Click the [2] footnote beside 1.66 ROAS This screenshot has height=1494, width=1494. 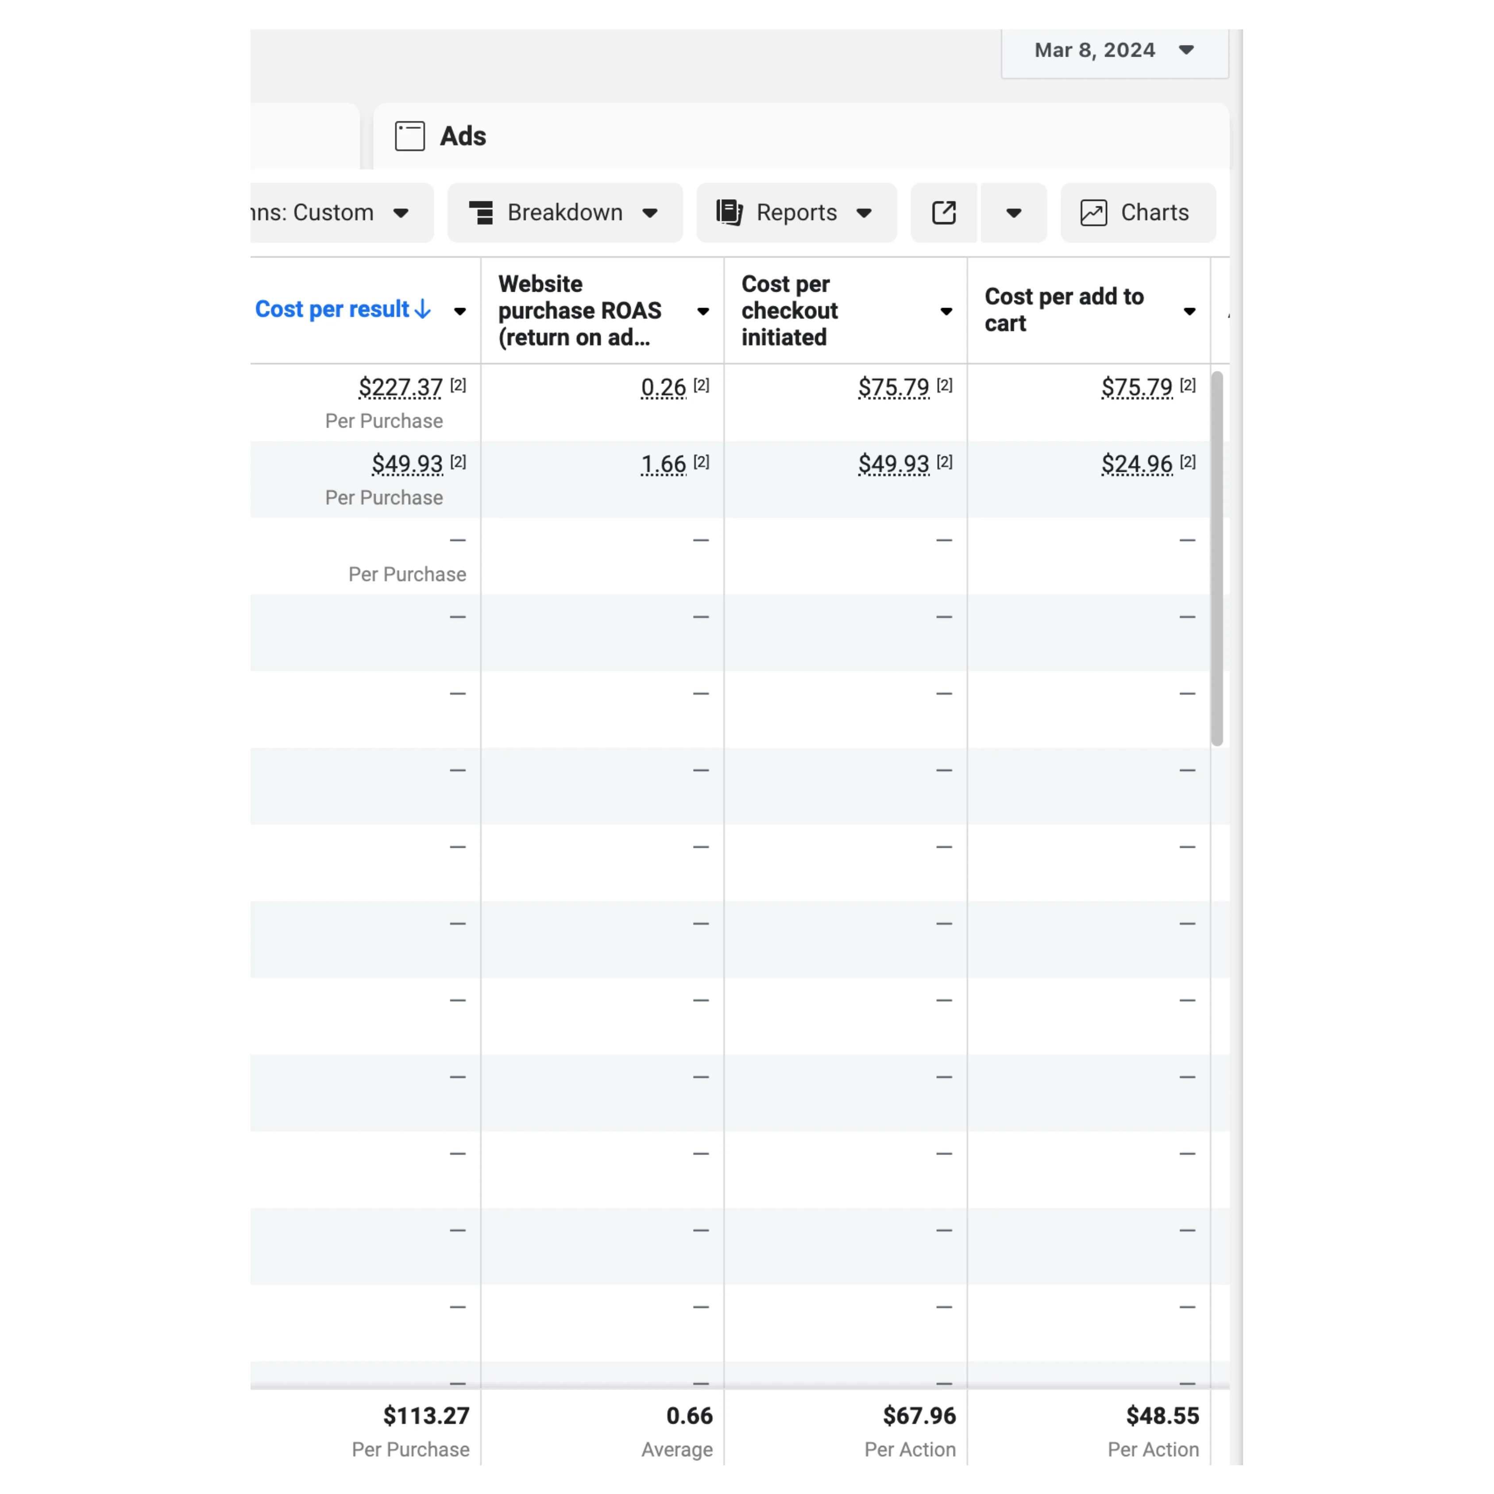tap(701, 462)
